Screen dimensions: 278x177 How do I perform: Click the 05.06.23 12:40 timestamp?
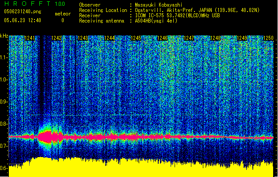point(22,20)
